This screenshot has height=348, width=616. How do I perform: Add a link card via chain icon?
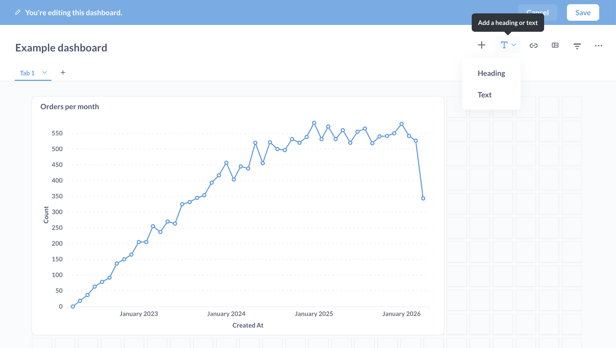pyautogui.click(x=533, y=46)
